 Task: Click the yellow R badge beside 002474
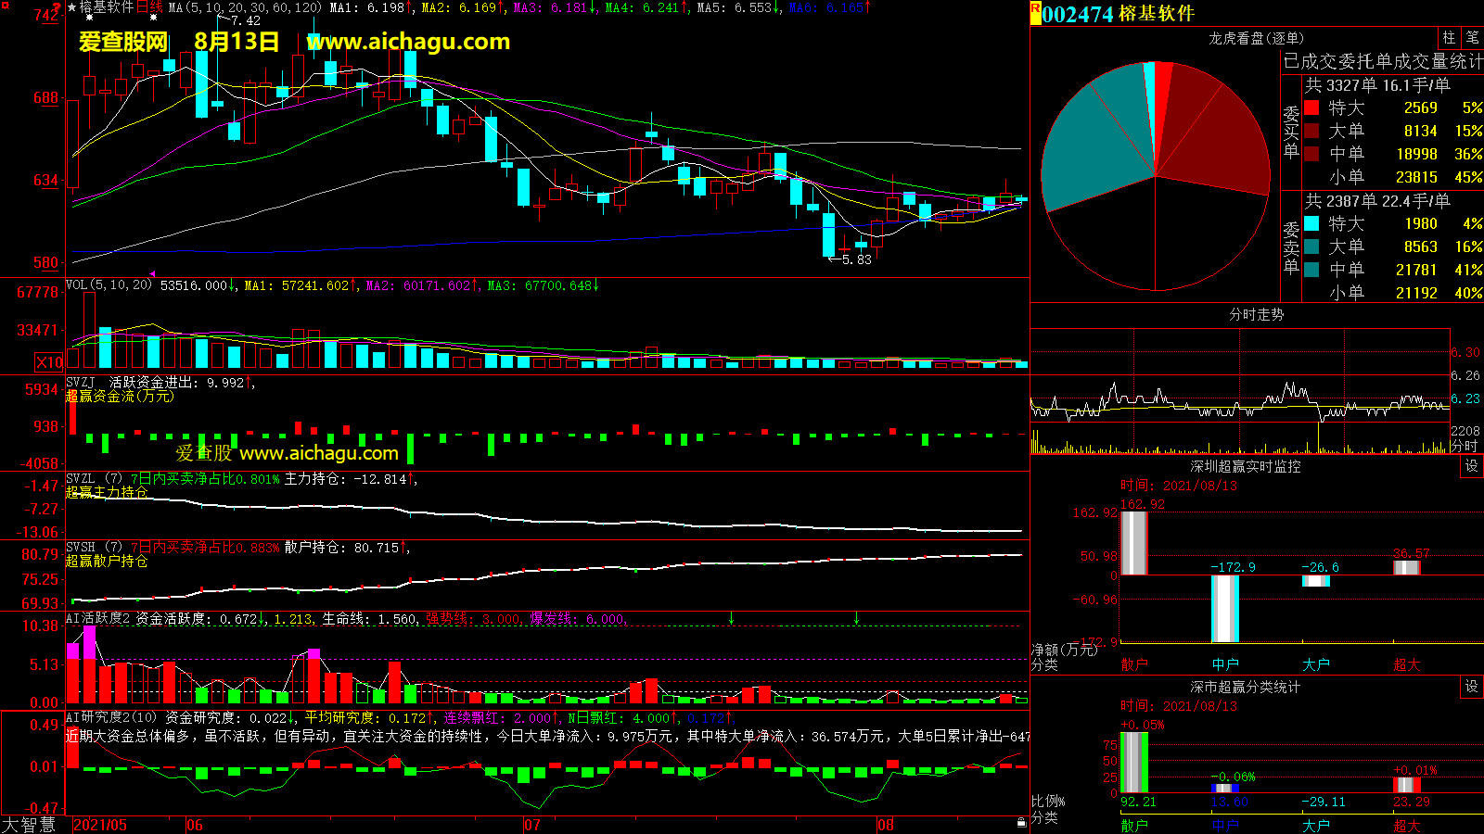pyautogui.click(x=1036, y=14)
